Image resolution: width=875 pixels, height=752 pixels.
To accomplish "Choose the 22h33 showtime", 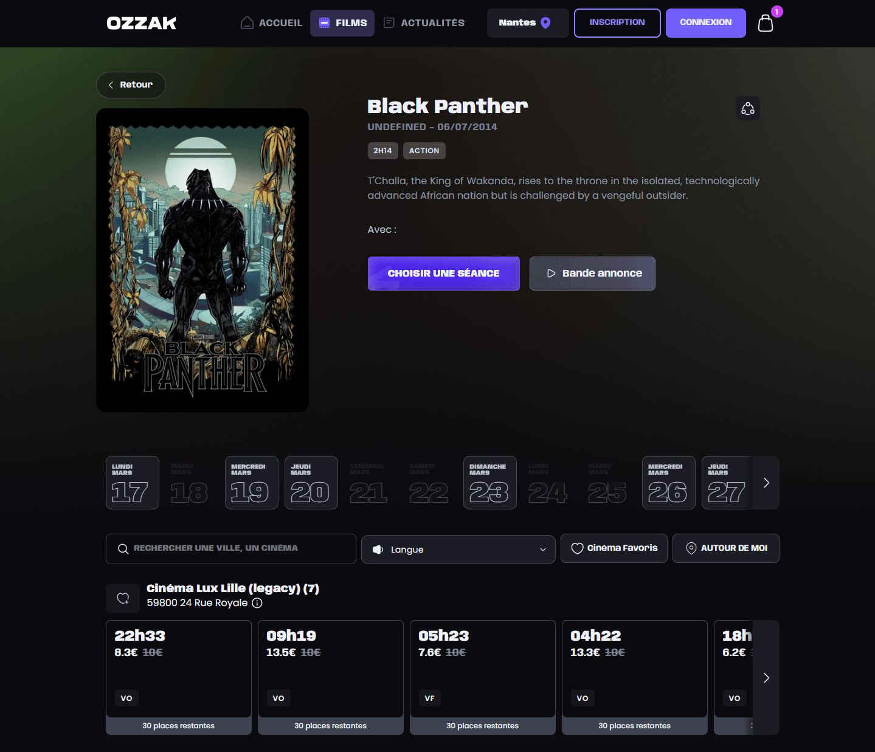I will [x=179, y=677].
